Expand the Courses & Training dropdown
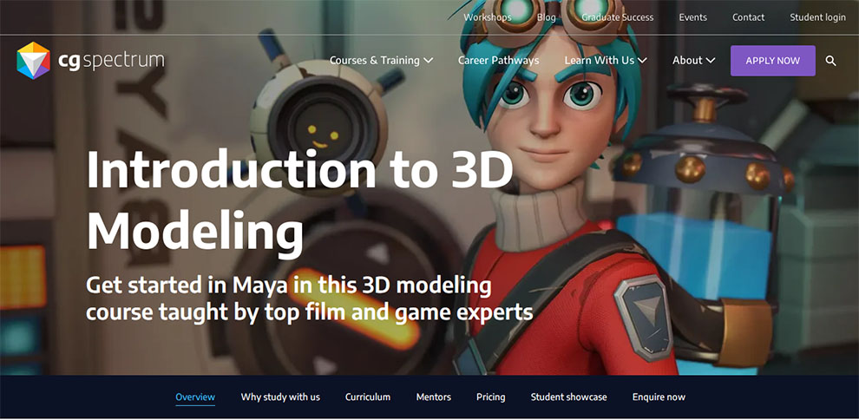 (381, 60)
